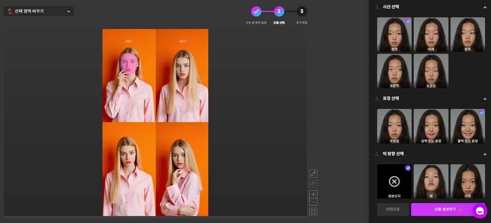Click person icon beside 시선 선택 heading
491x223 pixels.
tap(377, 7)
